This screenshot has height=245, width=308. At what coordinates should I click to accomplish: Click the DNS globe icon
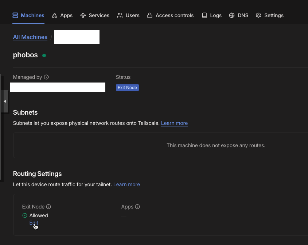pyautogui.click(x=232, y=15)
